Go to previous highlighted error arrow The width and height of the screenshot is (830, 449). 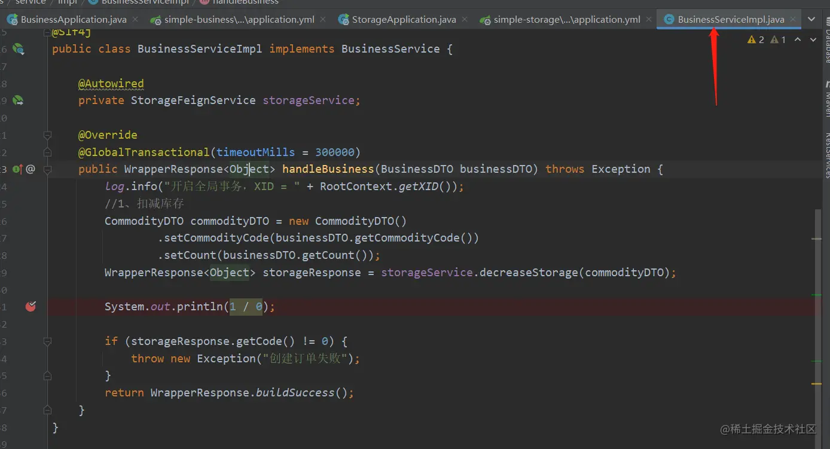pyautogui.click(x=798, y=39)
